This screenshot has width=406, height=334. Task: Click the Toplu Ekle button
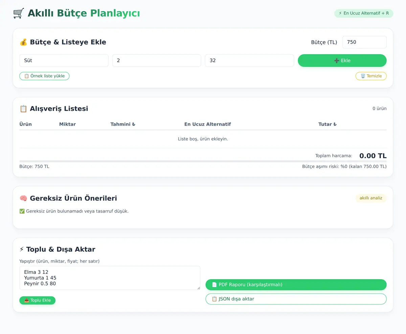pos(37,300)
